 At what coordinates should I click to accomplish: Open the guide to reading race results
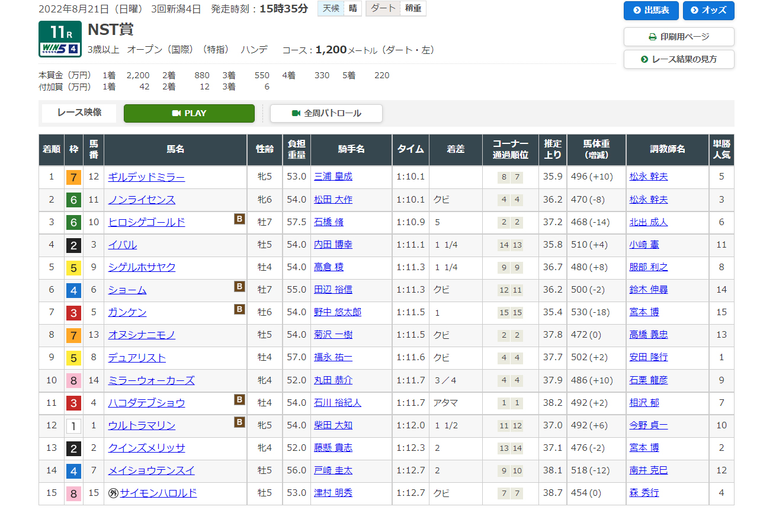(x=678, y=59)
